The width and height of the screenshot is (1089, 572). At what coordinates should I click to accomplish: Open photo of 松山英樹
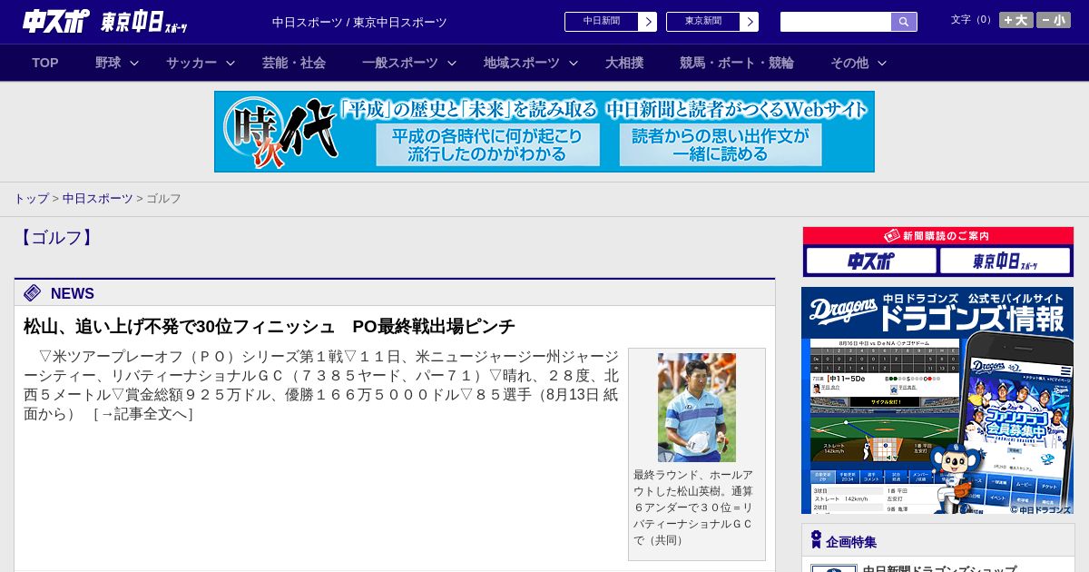click(x=697, y=408)
